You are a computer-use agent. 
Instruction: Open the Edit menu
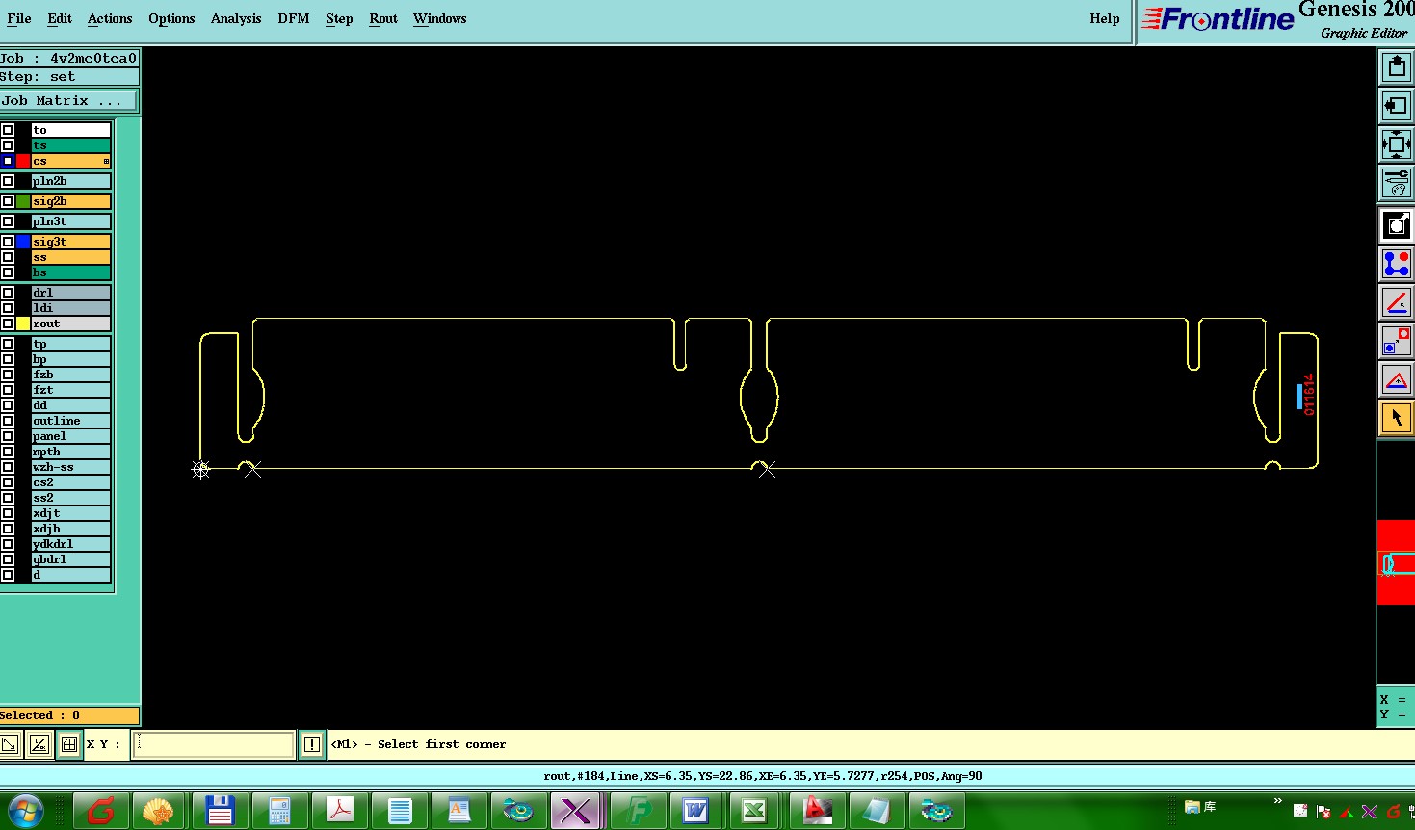point(60,18)
